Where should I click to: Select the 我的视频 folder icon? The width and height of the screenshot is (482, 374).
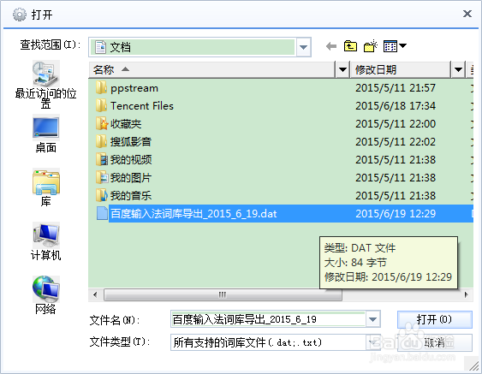click(101, 160)
